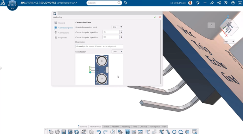243x134 pixels.
Task: Go to the Properties section
Action: click(x=62, y=37)
